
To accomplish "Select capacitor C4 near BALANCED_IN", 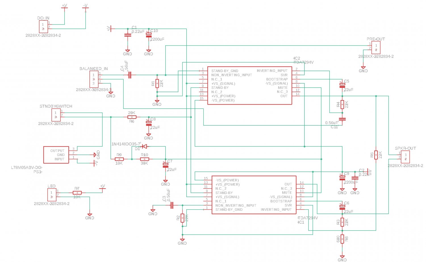I will pos(130,75).
